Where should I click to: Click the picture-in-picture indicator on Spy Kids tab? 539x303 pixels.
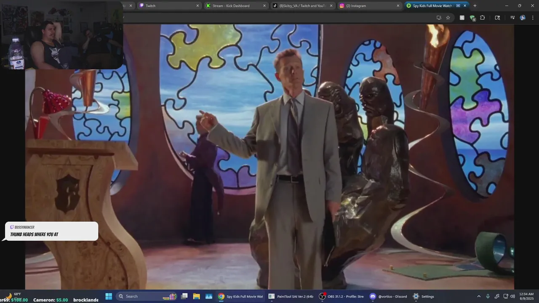click(x=458, y=6)
